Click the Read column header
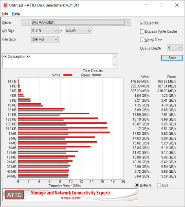 click(172, 77)
